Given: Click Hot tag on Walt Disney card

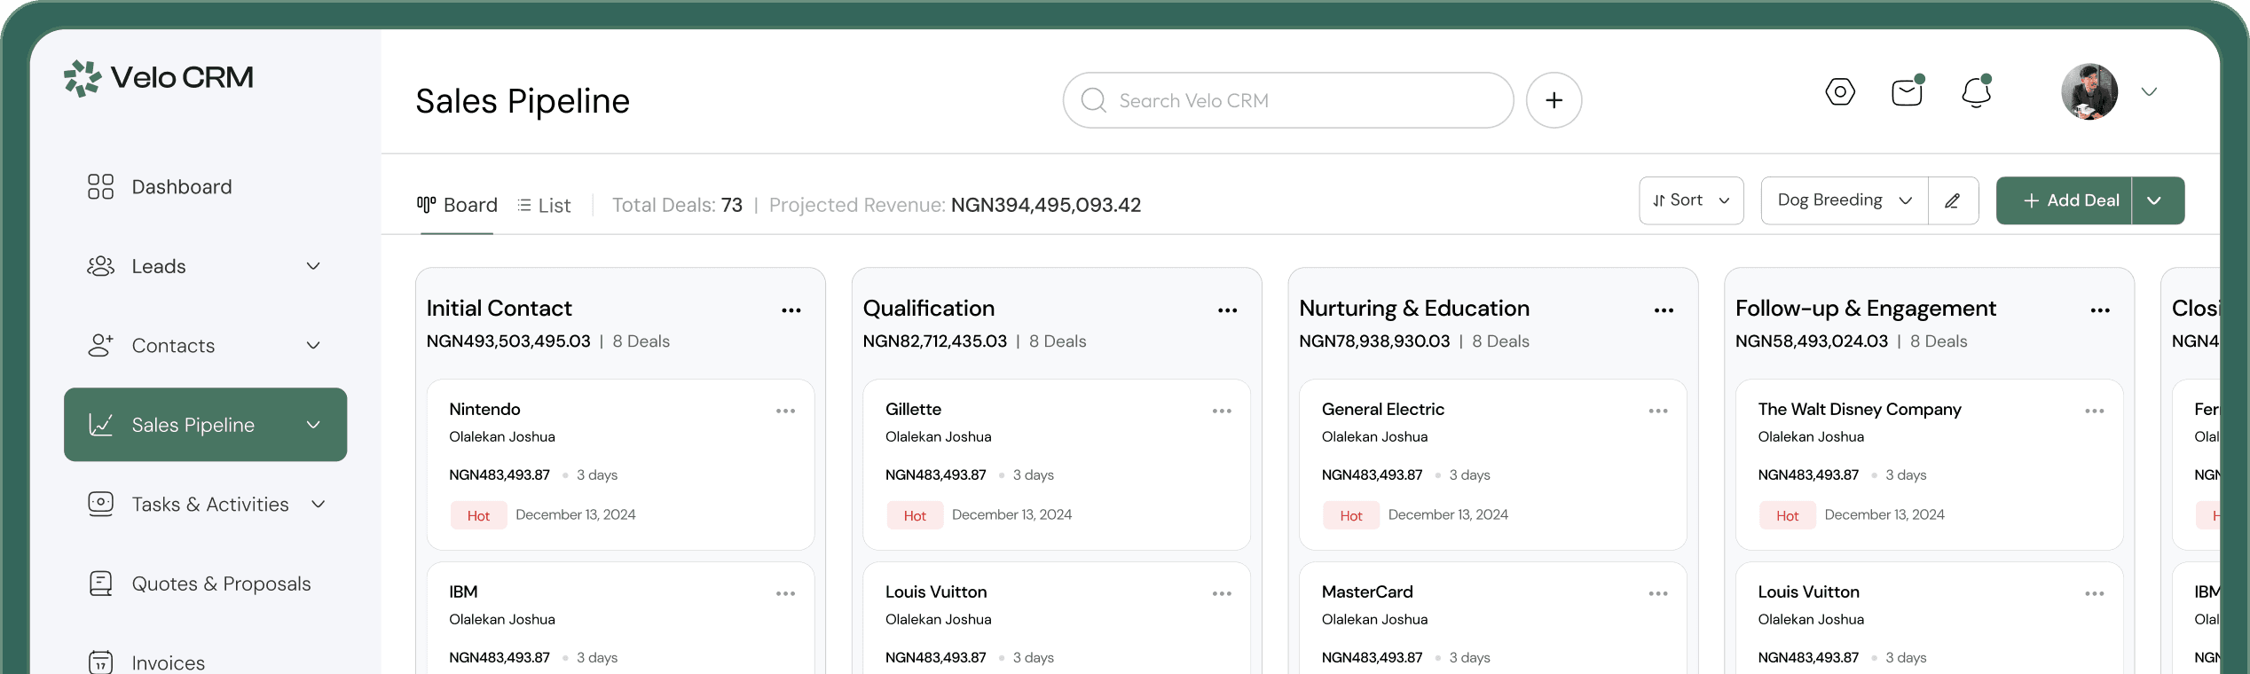Looking at the screenshot, I should point(1788,515).
